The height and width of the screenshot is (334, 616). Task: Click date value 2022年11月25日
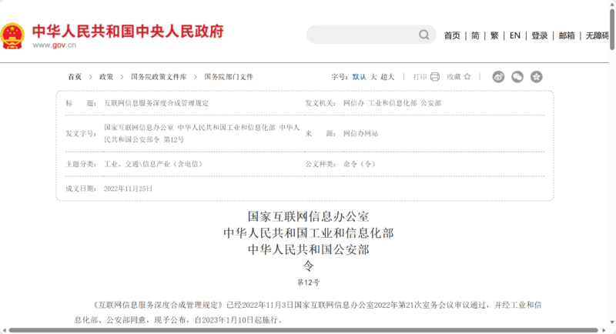[128, 189]
